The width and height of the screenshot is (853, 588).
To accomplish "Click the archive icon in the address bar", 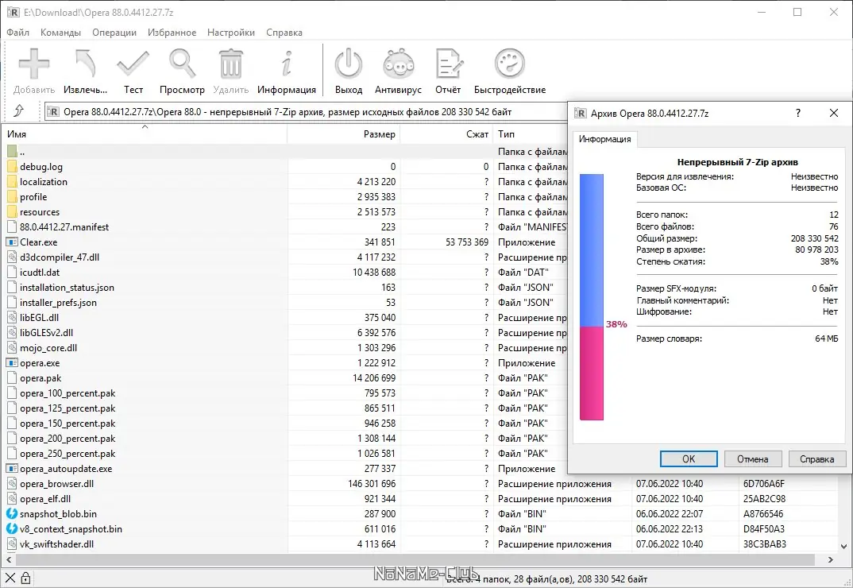I will [x=52, y=111].
